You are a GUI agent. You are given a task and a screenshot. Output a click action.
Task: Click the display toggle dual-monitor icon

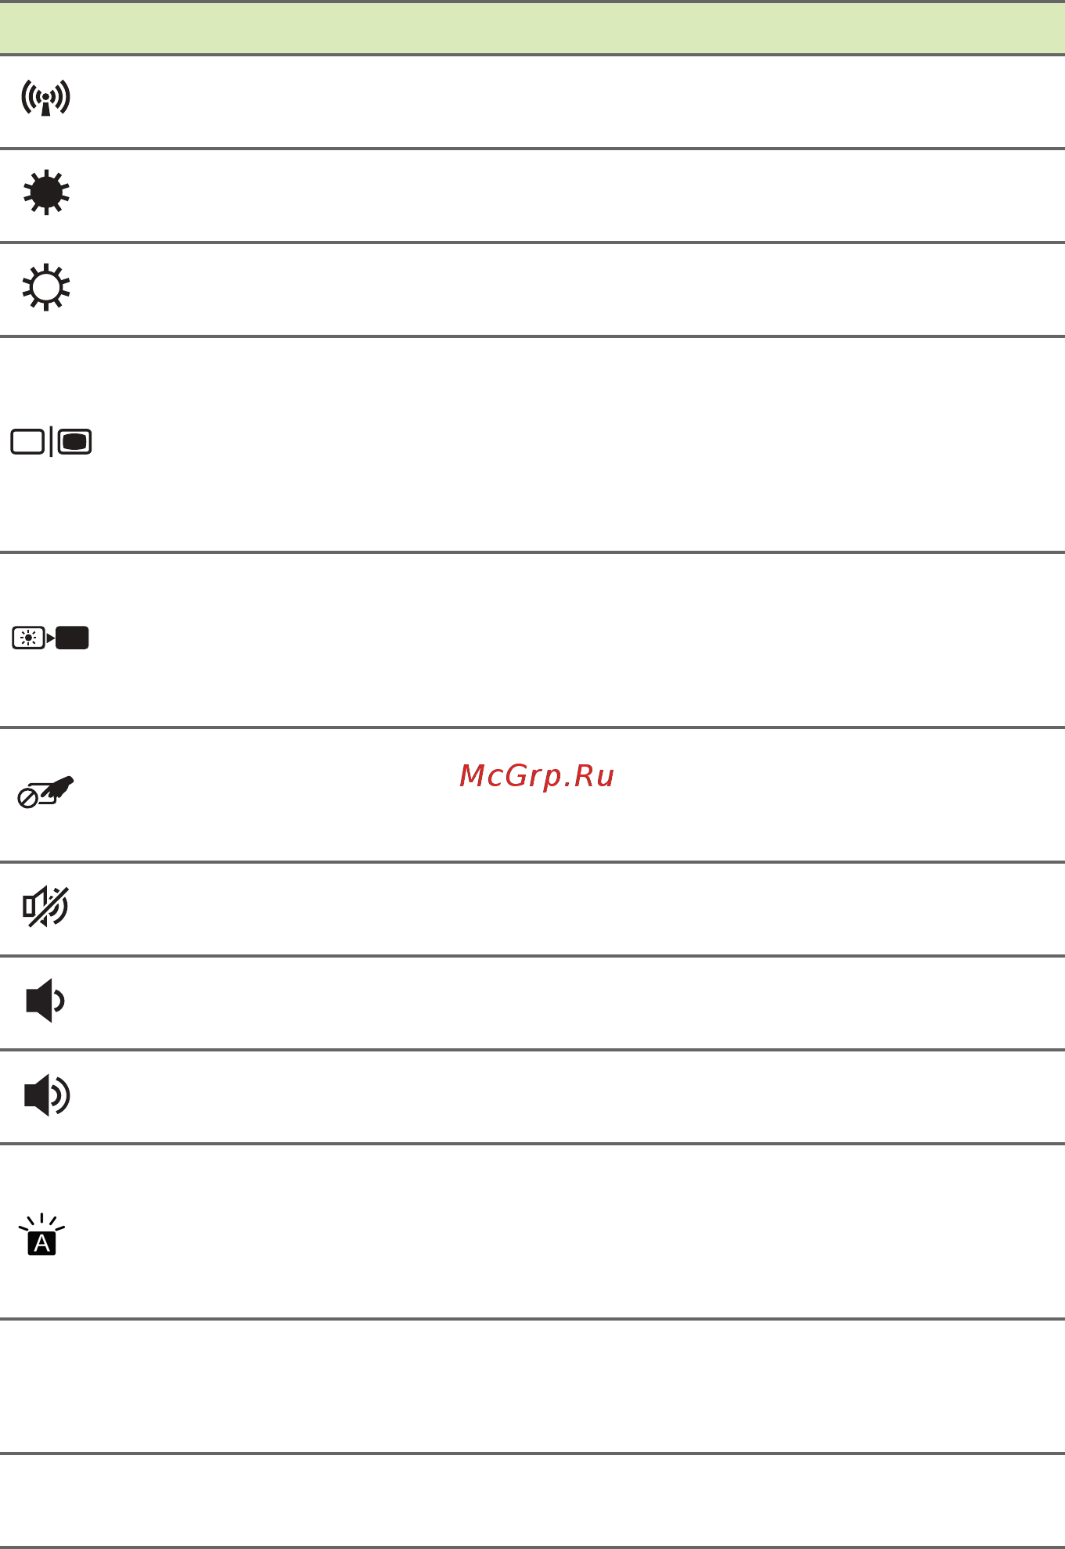tap(51, 442)
